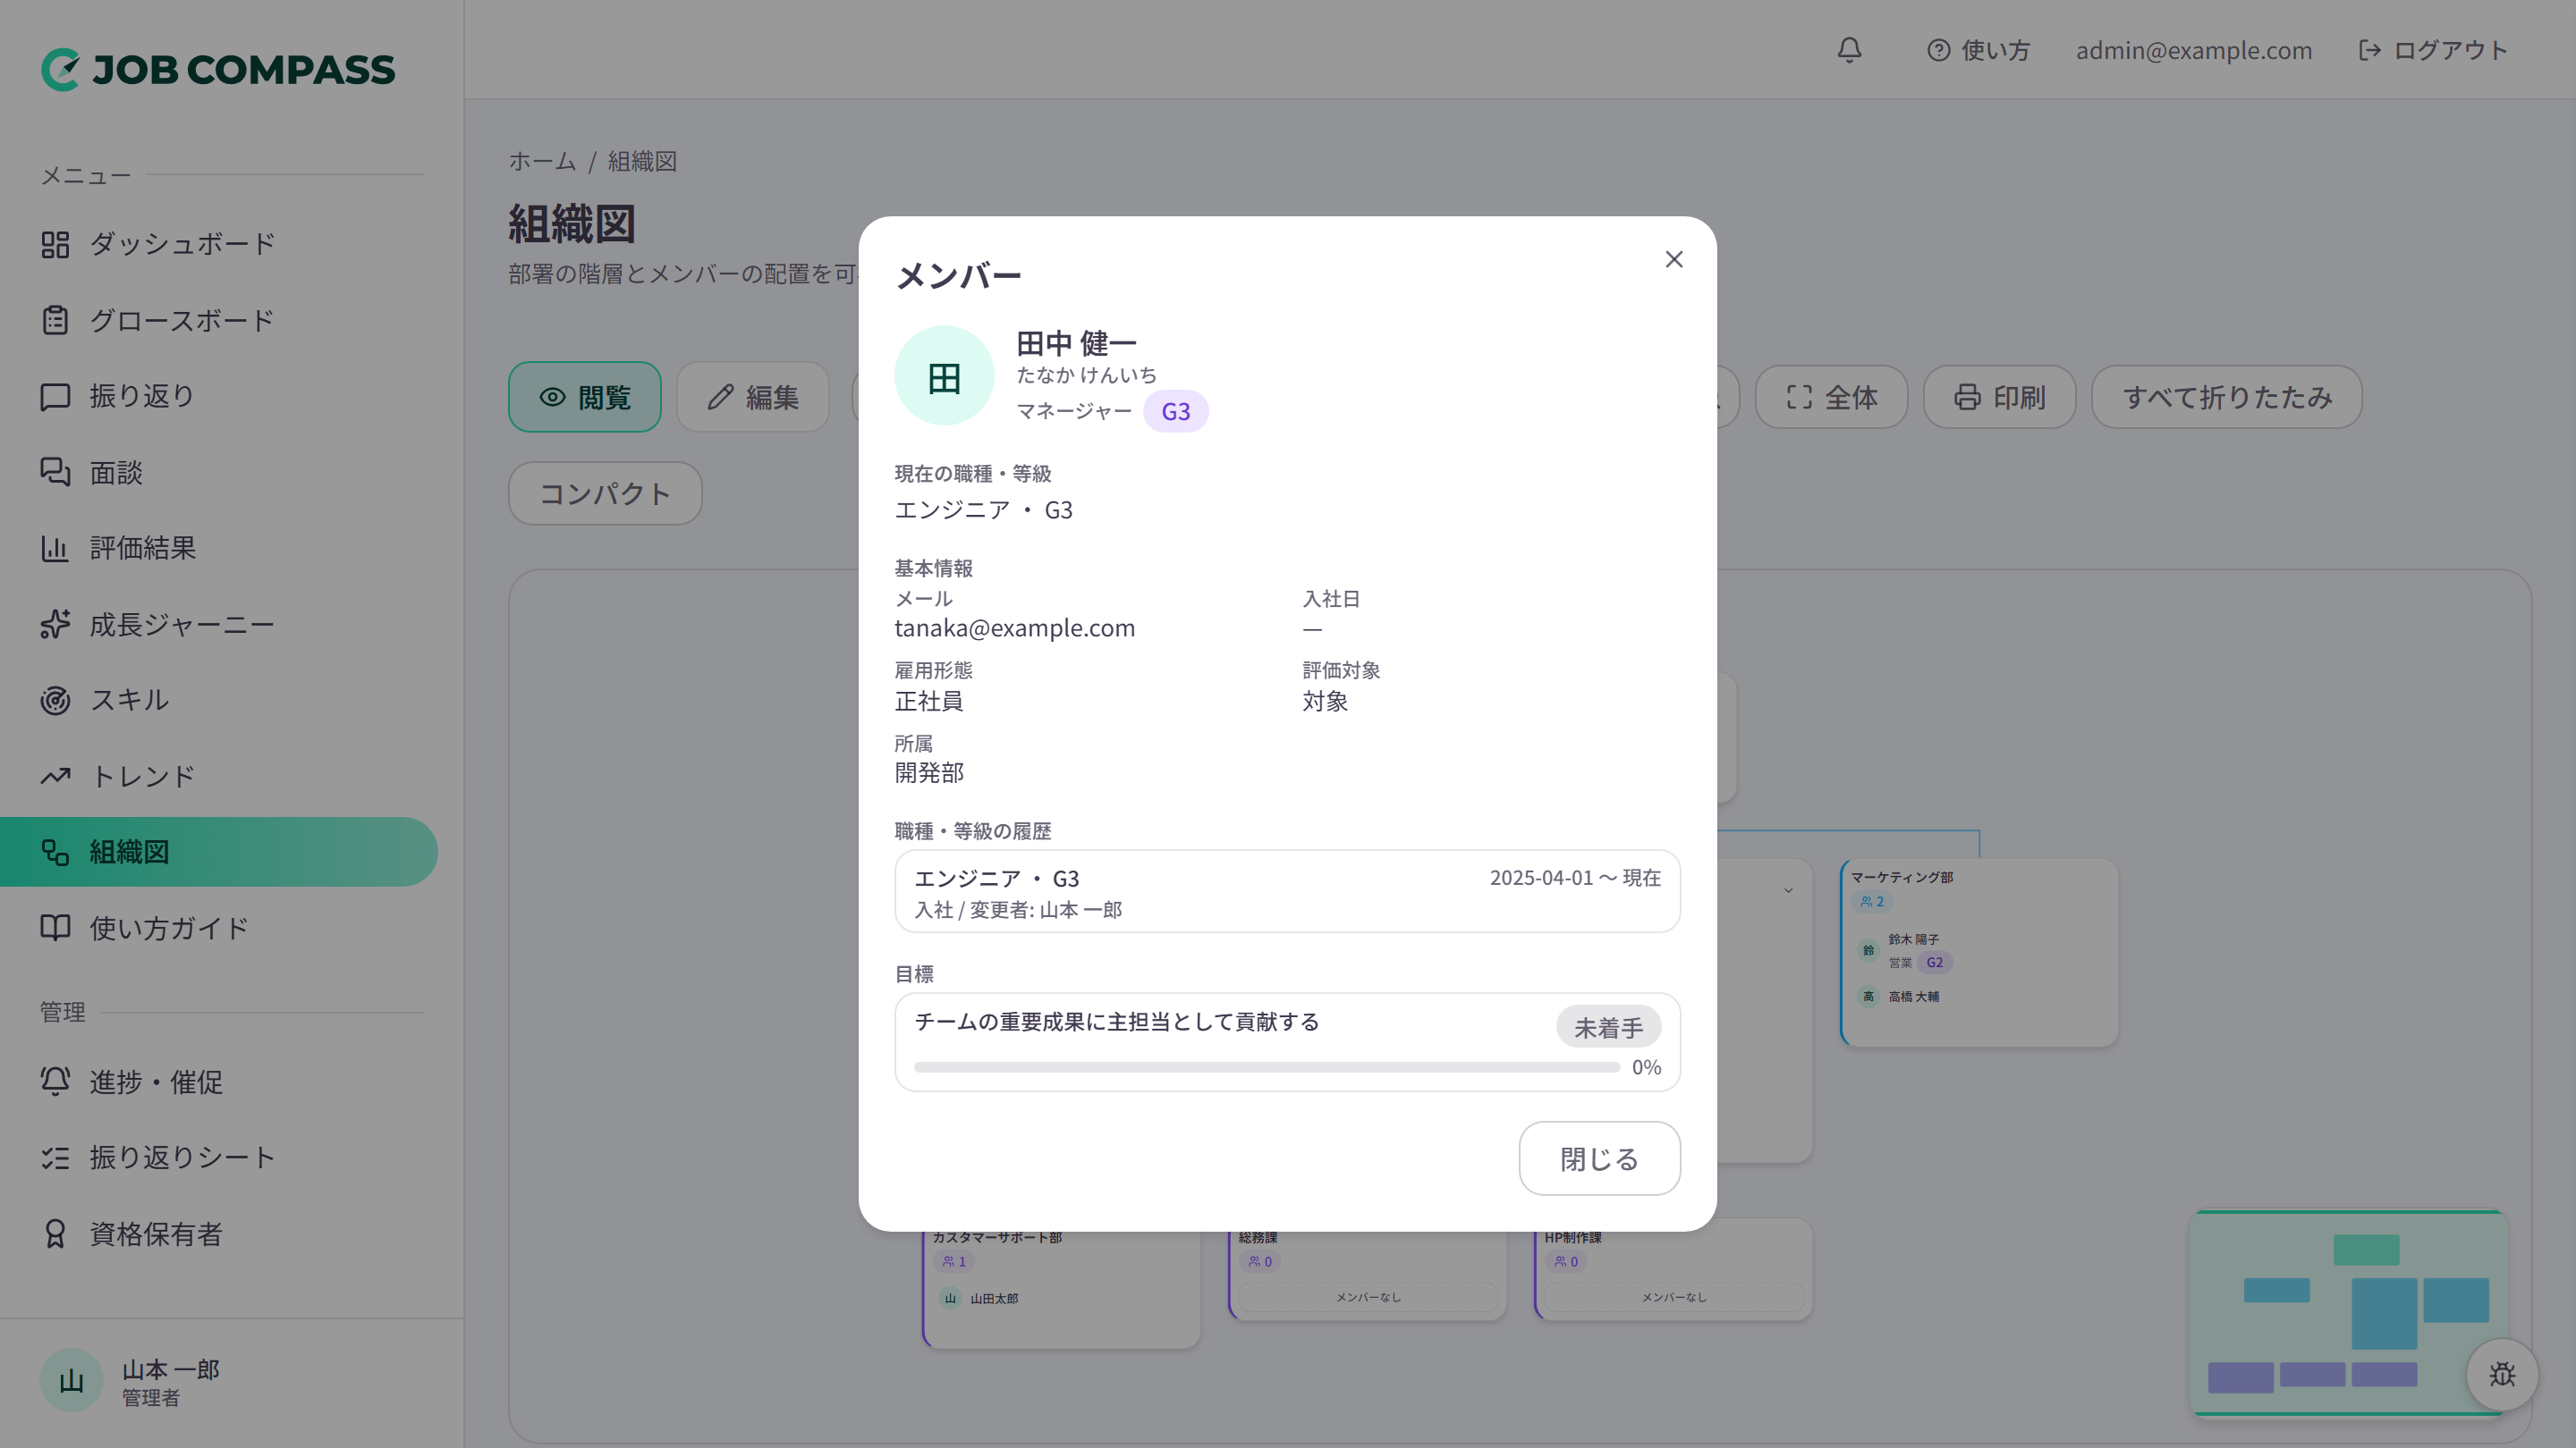Image resolution: width=2576 pixels, height=1448 pixels.
Task: Click the JOB COMPASS logo
Action: tap(218, 69)
